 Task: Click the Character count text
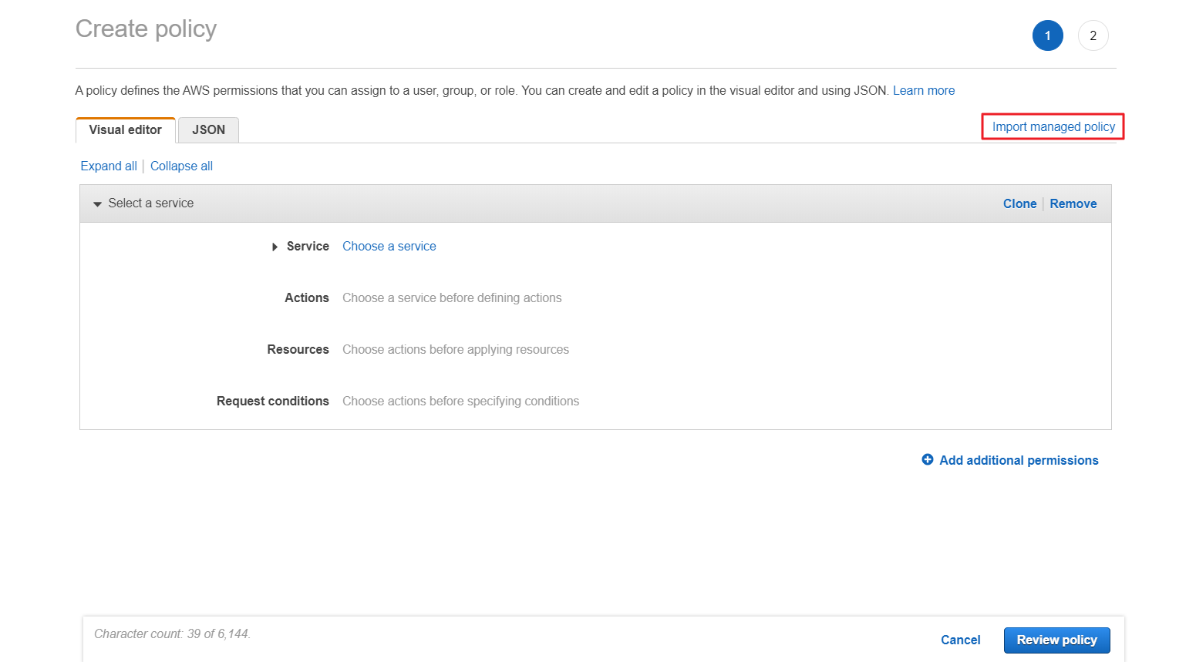tap(172, 633)
